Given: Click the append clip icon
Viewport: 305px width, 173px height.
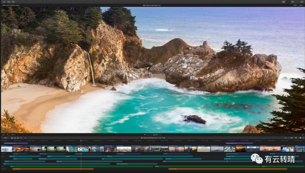Looking at the screenshot, I should coord(18,138).
